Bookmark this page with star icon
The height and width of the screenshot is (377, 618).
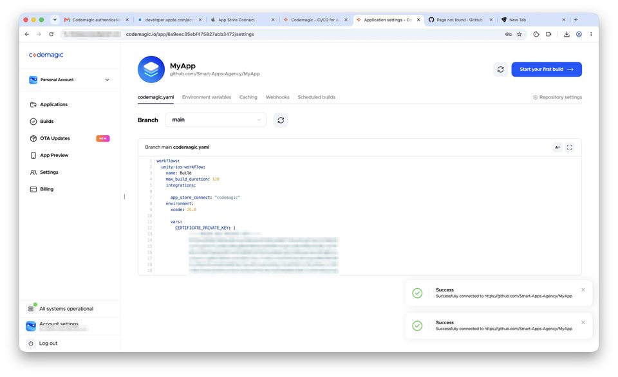(x=520, y=34)
